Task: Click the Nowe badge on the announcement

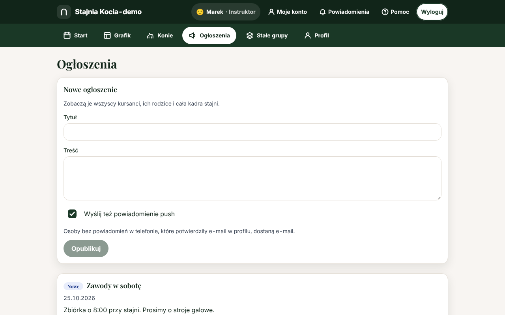Action: click(x=73, y=286)
